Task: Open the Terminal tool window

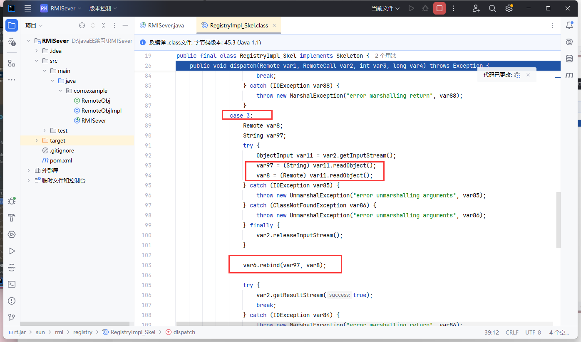Action: click(x=12, y=284)
